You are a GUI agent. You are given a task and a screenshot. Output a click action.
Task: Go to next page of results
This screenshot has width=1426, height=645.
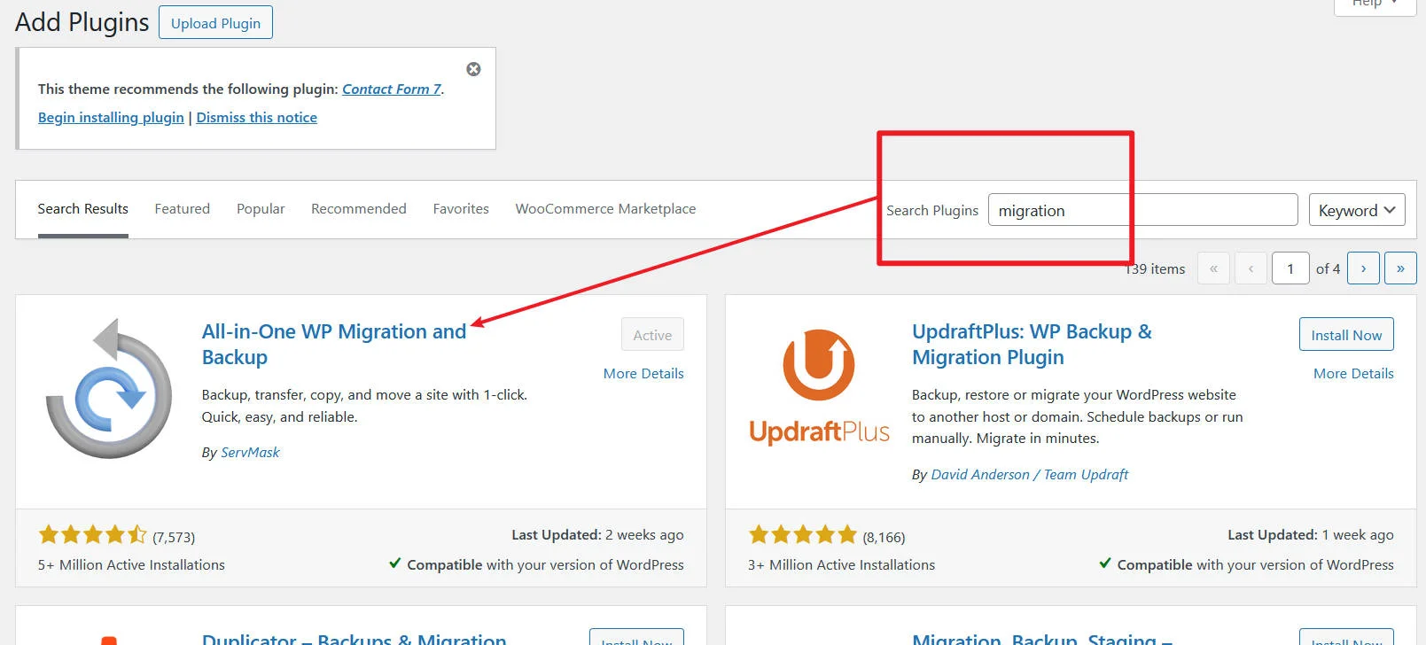tap(1363, 268)
